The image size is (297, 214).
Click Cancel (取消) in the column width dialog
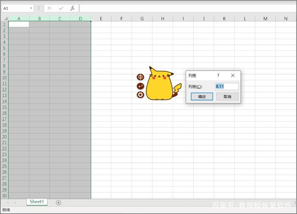(227, 96)
